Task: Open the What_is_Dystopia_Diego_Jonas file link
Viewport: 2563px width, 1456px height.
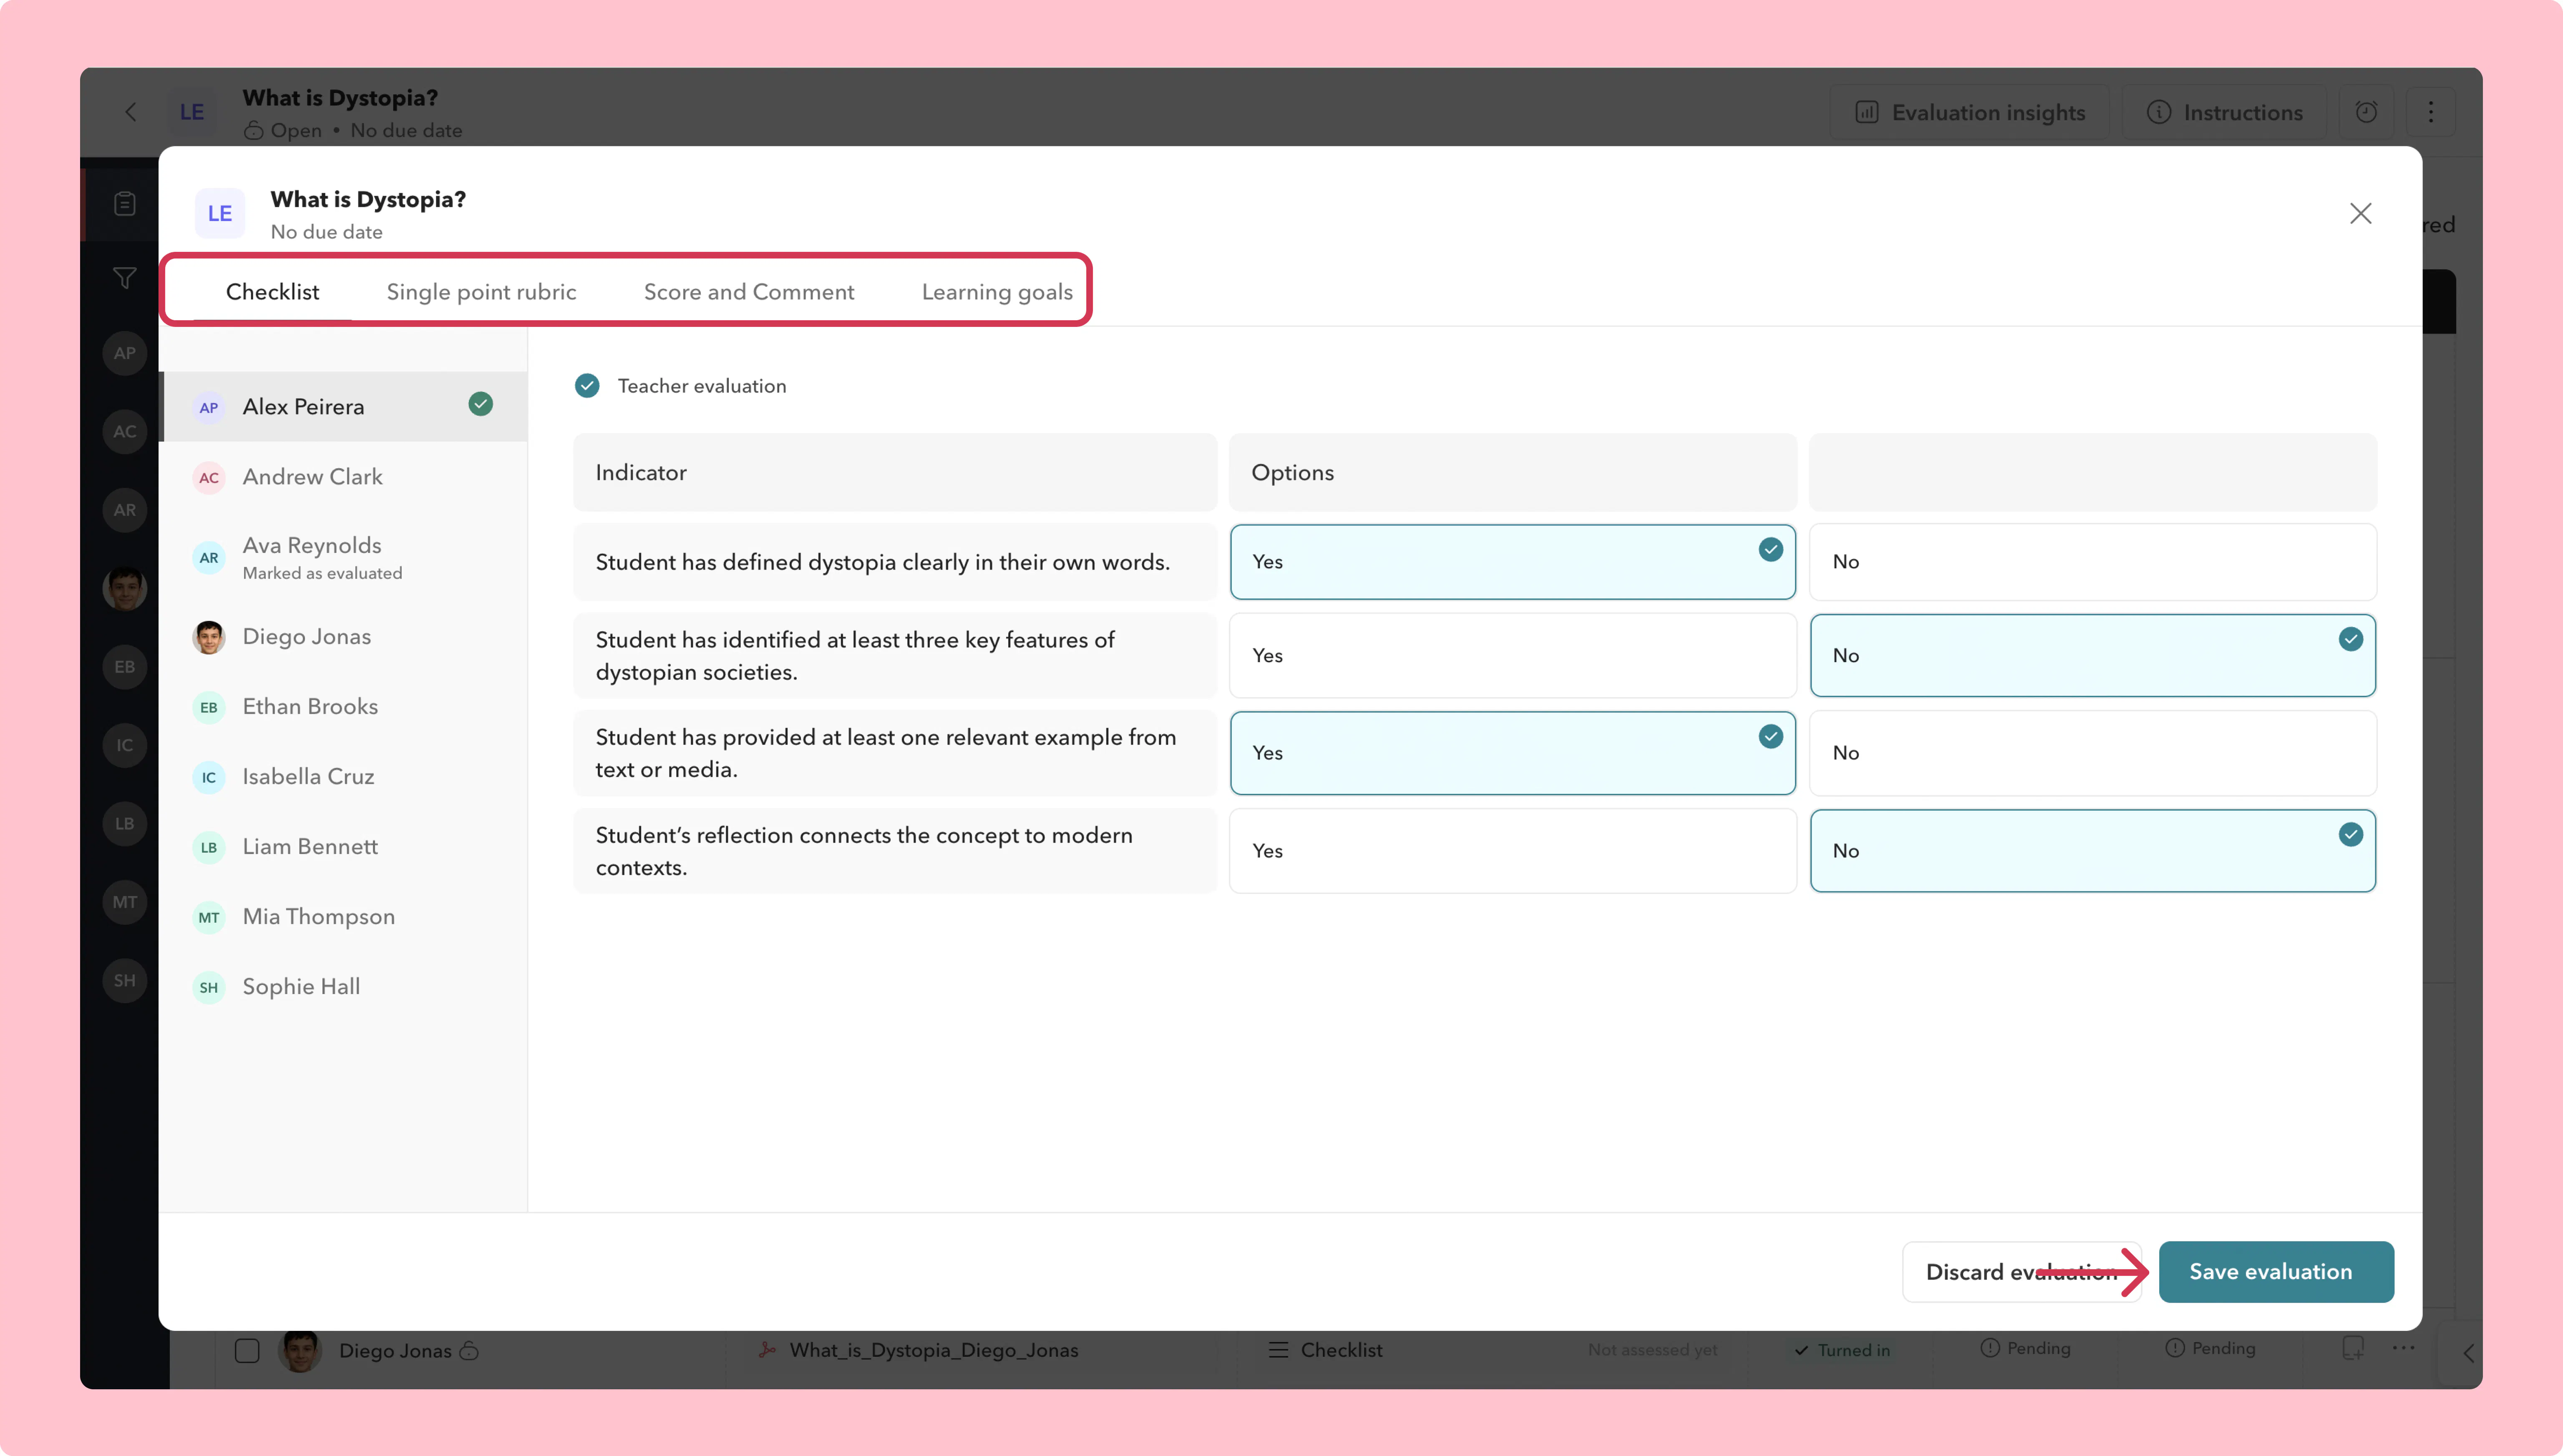Action: pyautogui.click(x=933, y=1350)
